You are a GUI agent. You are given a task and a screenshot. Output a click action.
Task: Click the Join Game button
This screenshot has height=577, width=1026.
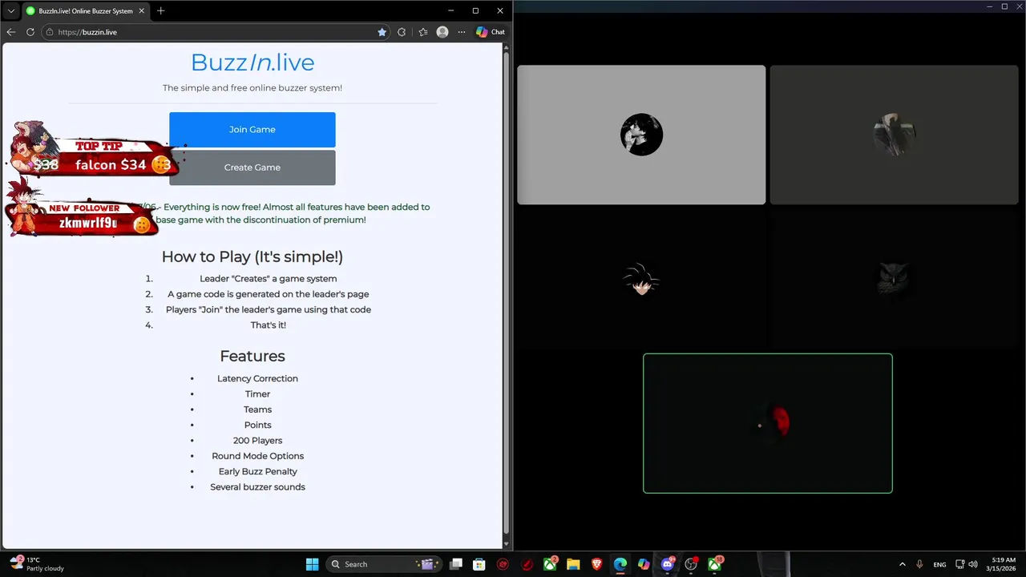point(252,129)
